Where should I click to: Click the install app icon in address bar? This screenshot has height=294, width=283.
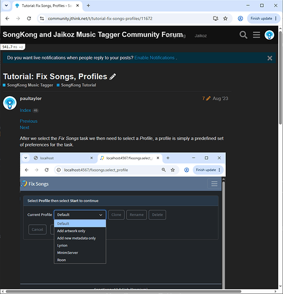coord(215,18)
